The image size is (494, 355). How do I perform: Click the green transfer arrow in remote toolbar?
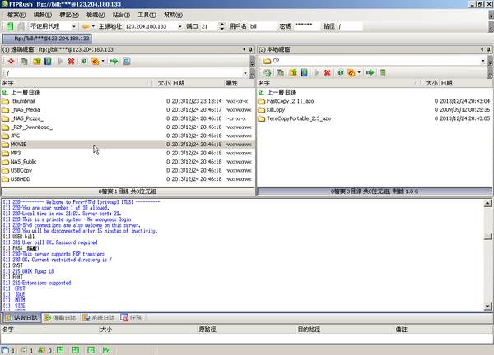[113, 62]
